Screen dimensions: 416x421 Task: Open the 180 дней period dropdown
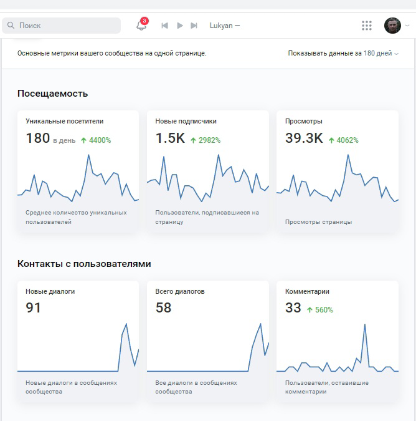tap(377, 53)
